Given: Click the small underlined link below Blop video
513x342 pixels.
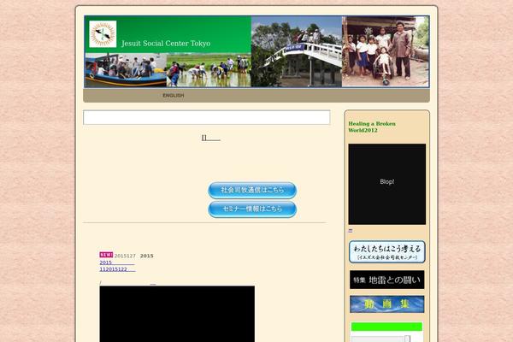Looking at the screenshot, I should pyautogui.click(x=351, y=230).
